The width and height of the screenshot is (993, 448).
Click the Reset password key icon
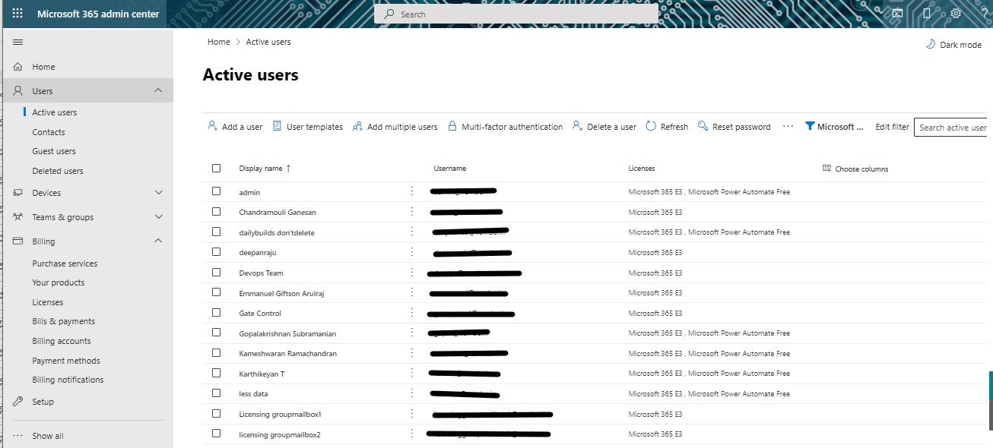[x=703, y=126]
